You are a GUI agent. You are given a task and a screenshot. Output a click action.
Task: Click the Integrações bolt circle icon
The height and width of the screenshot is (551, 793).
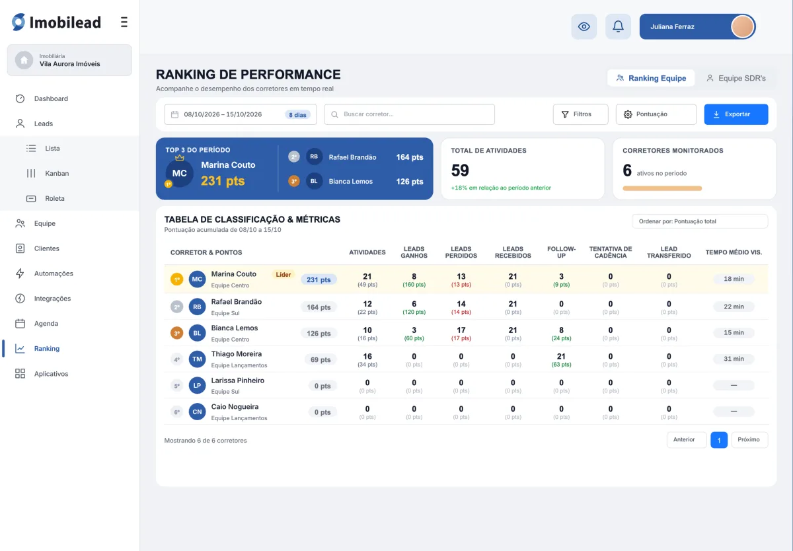(x=20, y=299)
